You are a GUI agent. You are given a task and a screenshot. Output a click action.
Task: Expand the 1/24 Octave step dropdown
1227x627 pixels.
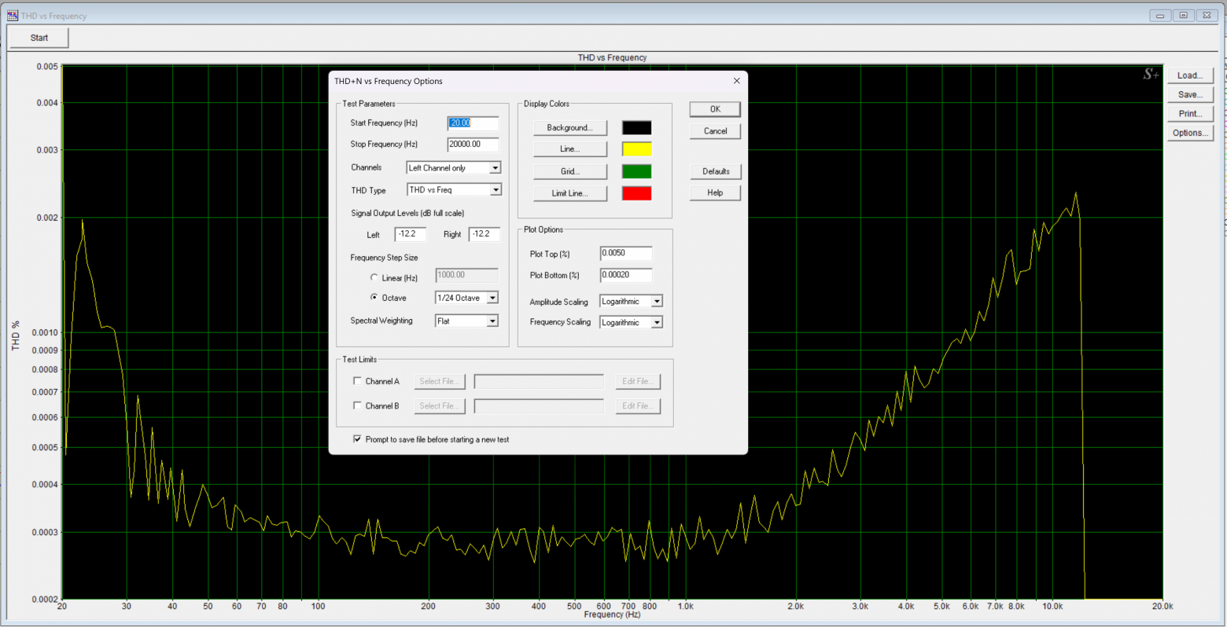pos(492,299)
